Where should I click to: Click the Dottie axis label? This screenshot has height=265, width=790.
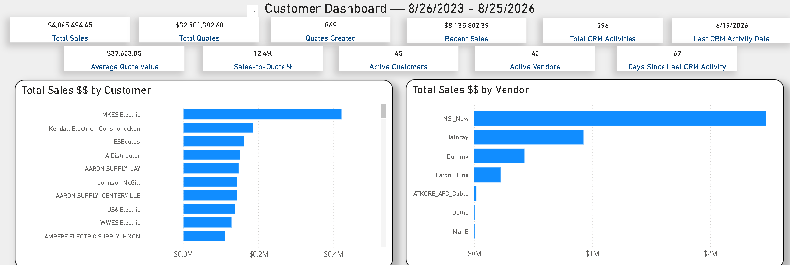pos(460,213)
